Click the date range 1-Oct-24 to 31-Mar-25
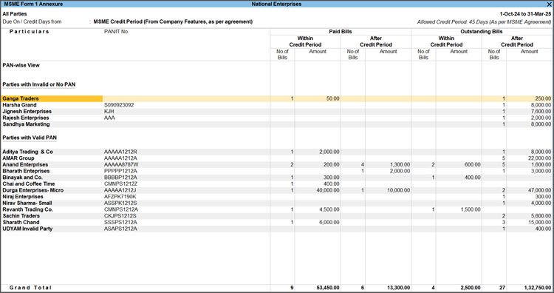 (525, 14)
